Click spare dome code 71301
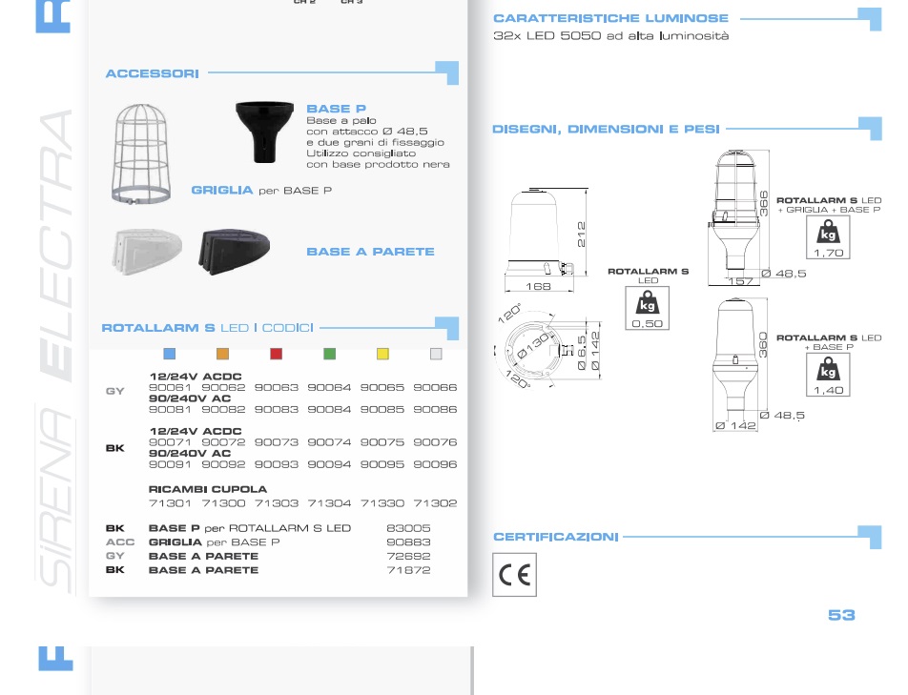The height and width of the screenshot is (695, 908). click(x=170, y=503)
